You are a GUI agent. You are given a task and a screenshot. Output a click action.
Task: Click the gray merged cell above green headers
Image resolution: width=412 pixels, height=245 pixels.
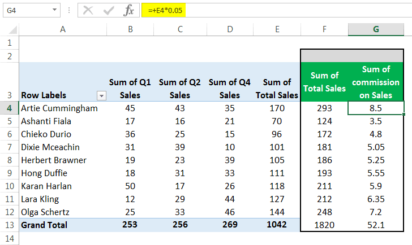click(x=352, y=56)
